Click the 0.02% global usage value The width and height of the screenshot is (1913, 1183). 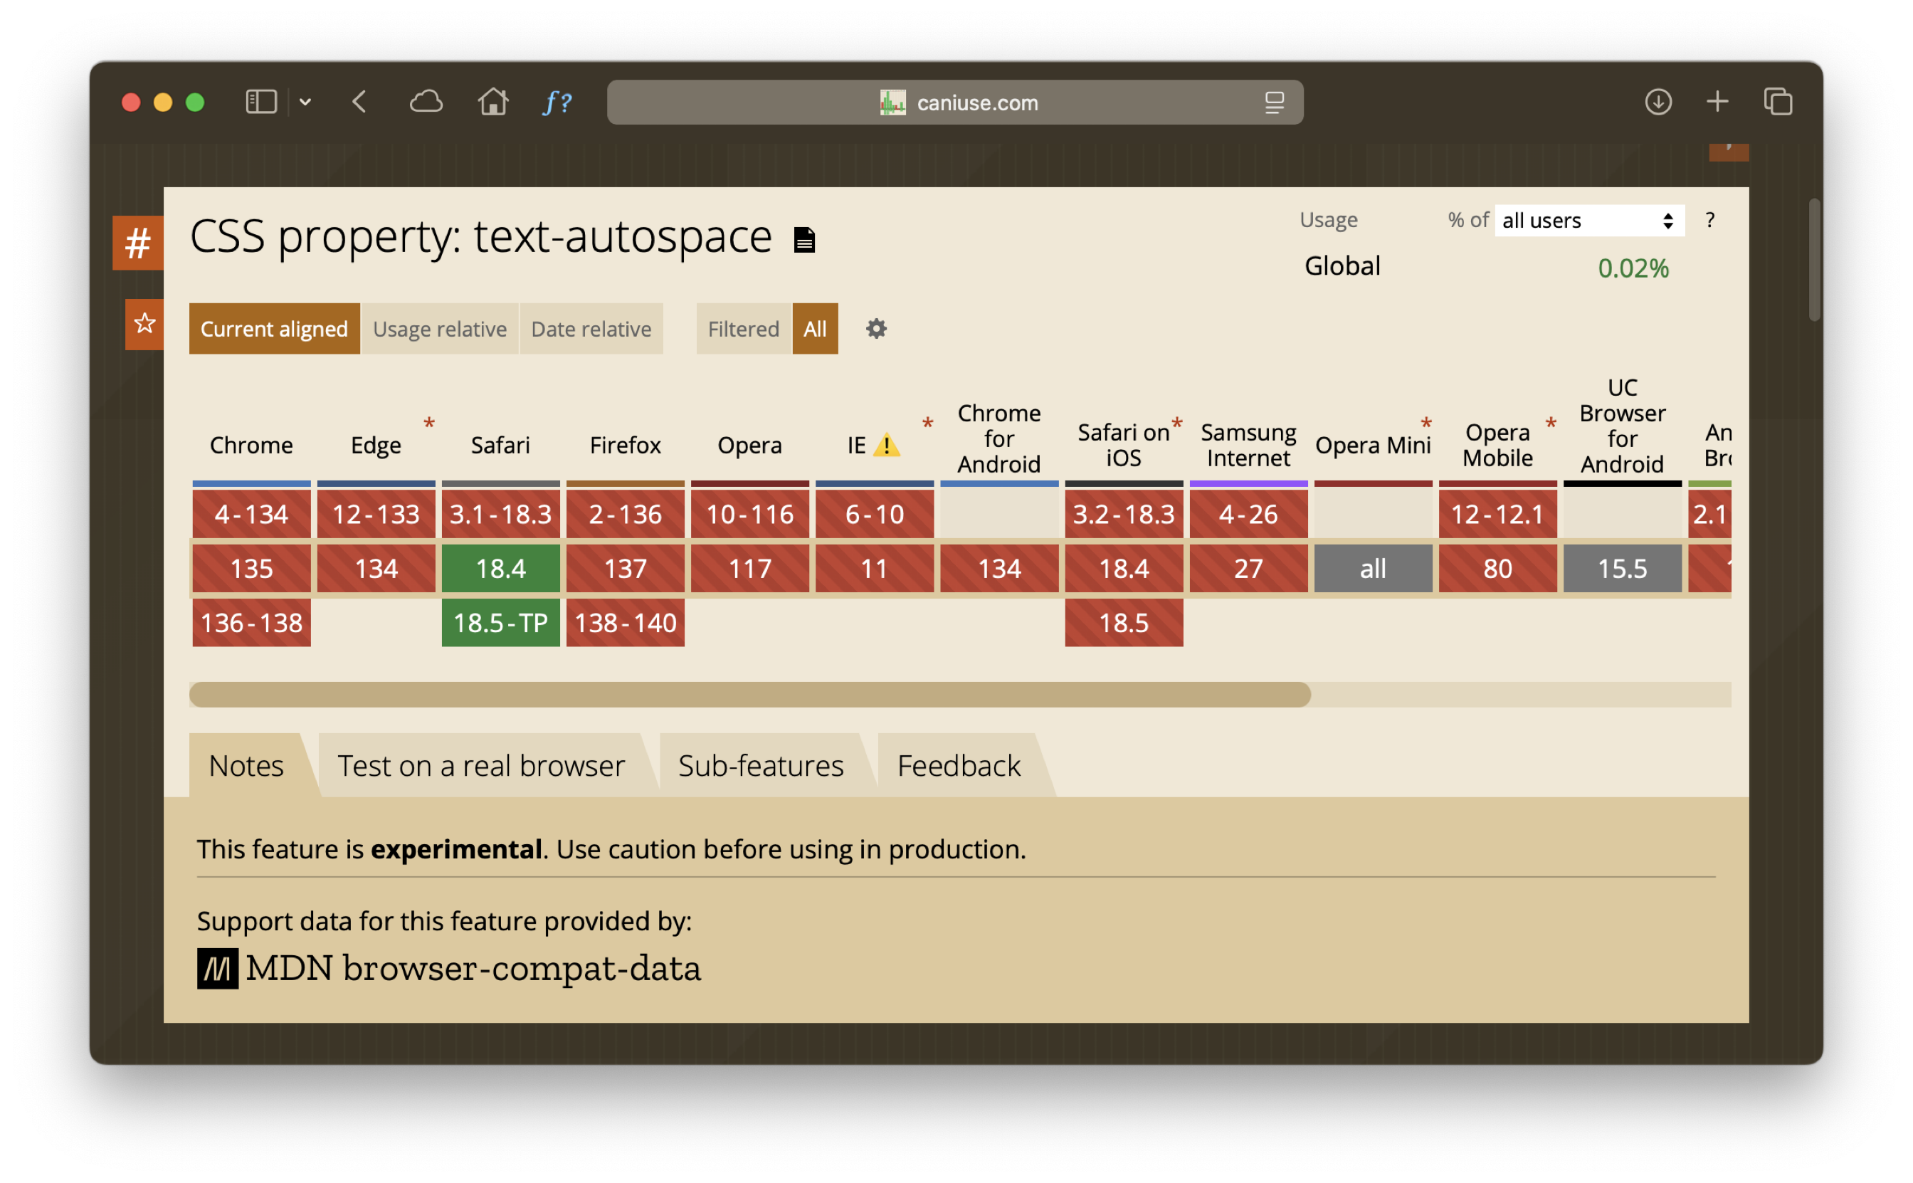point(1633,268)
